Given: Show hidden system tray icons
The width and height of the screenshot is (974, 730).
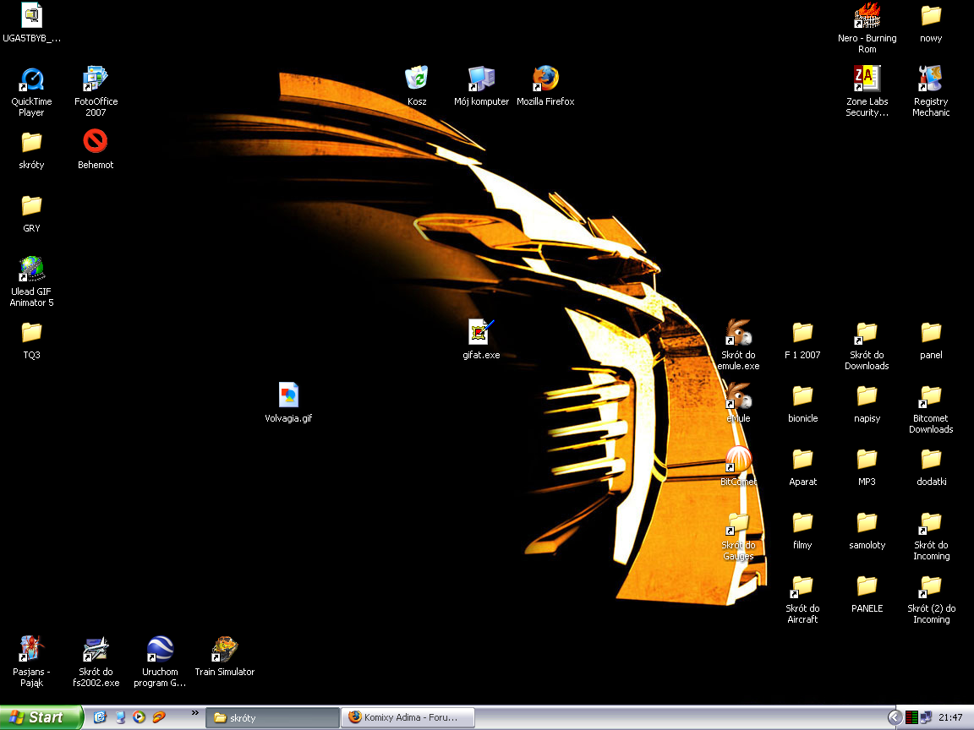Looking at the screenshot, I should point(895,717).
